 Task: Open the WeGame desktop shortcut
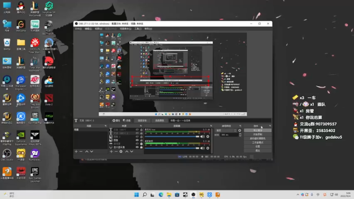click(x=21, y=26)
